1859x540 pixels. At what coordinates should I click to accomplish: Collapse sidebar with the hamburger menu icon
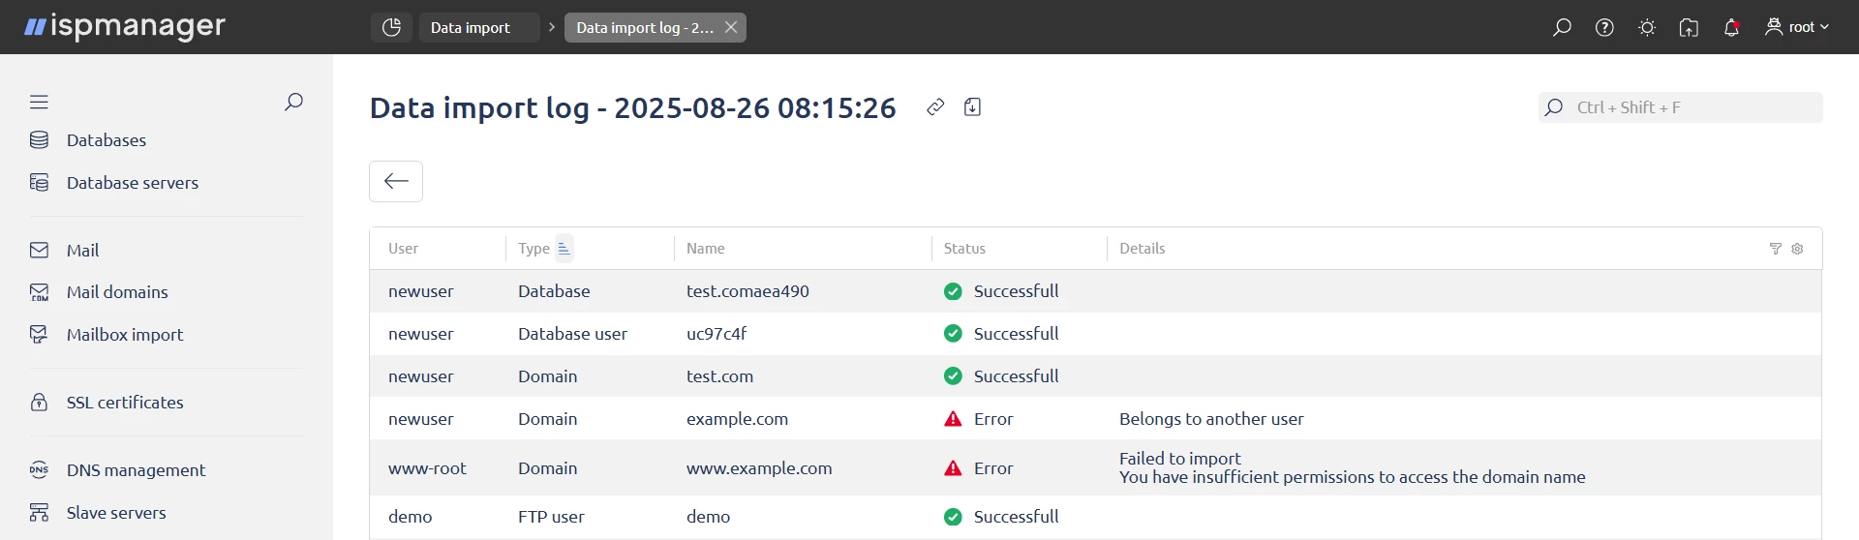[39, 102]
